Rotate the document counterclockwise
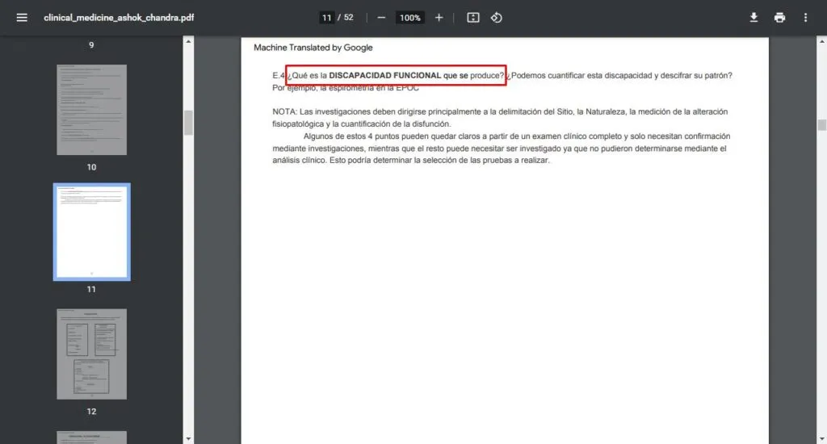This screenshot has height=444, width=827. click(x=497, y=18)
